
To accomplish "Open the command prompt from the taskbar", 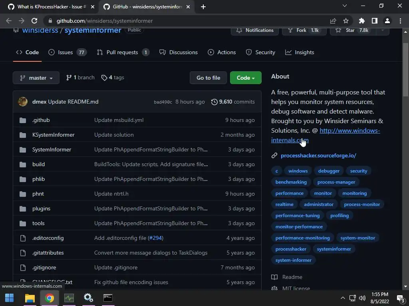I will (108, 298).
